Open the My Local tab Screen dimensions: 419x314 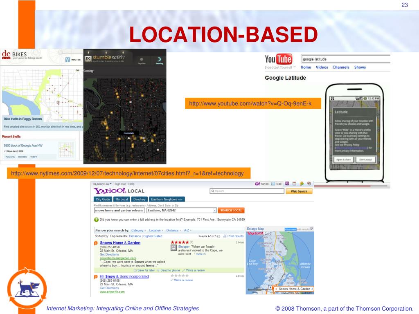click(x=122, y=199)
